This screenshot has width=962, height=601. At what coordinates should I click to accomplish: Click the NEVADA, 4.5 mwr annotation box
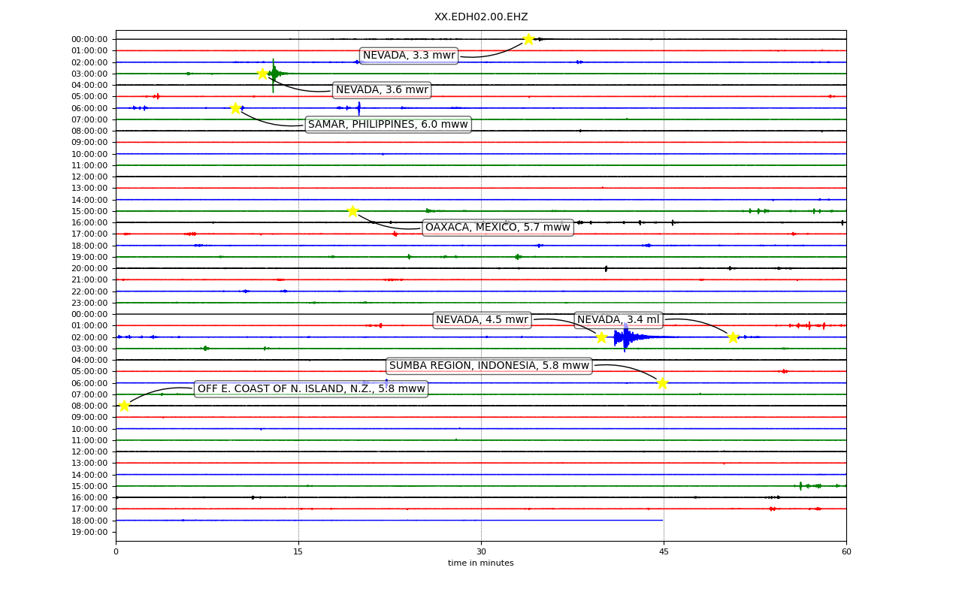pos(482,320)
